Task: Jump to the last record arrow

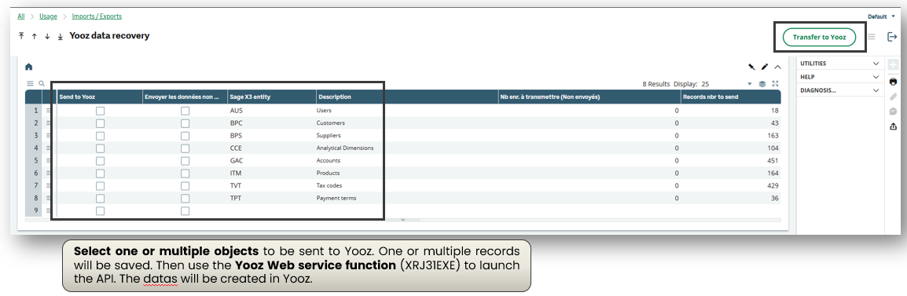Action: [x=61, y=36]
